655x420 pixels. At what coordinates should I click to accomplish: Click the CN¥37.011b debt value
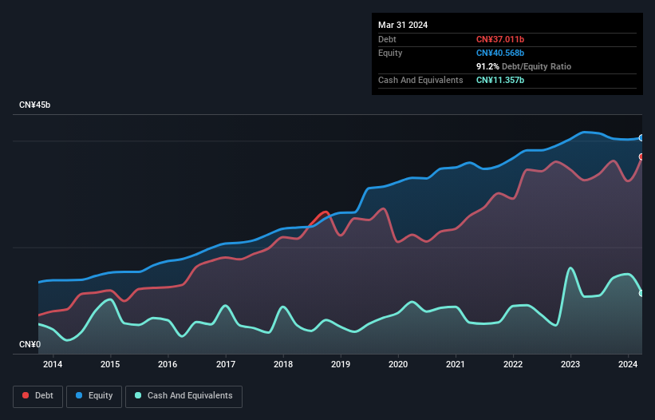tap(500, 39)
